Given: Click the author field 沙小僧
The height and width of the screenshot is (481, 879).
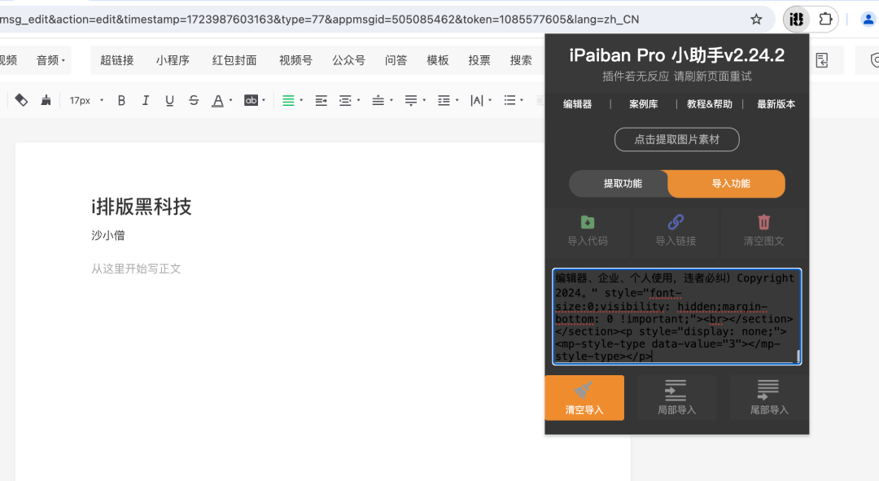Looking at the screenshot, I should pos(108,235).
